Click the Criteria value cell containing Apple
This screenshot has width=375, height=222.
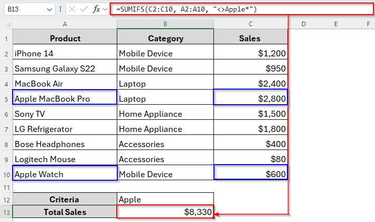165,199
